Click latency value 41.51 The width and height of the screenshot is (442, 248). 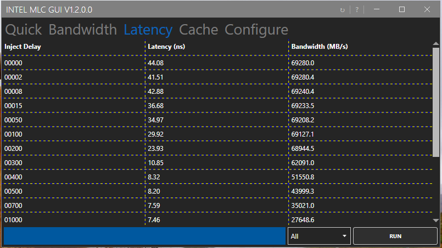point(155,77)
